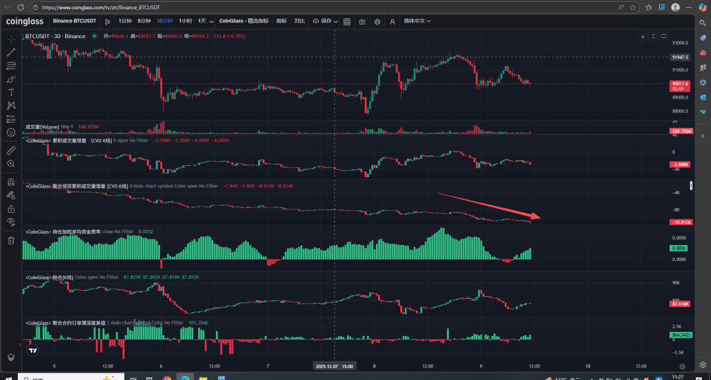Click the browser address bar URL
This screenshot has height=380, width=711.
click(101, 7)
